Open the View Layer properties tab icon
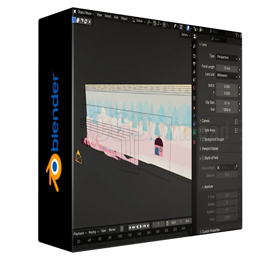The width and height of the screenshot is (261, 261). 194,72
